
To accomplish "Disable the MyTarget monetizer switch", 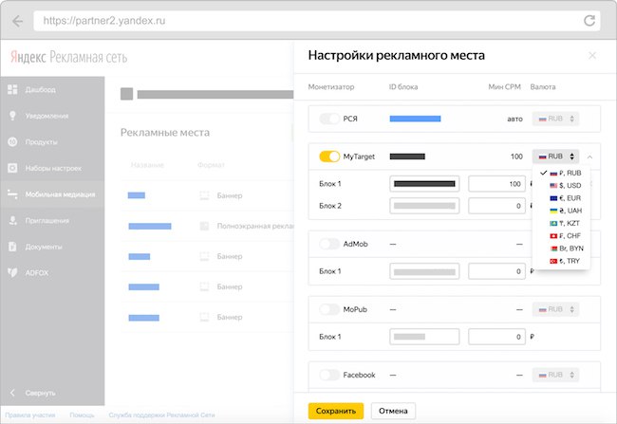I will click(x=329, y=157).
